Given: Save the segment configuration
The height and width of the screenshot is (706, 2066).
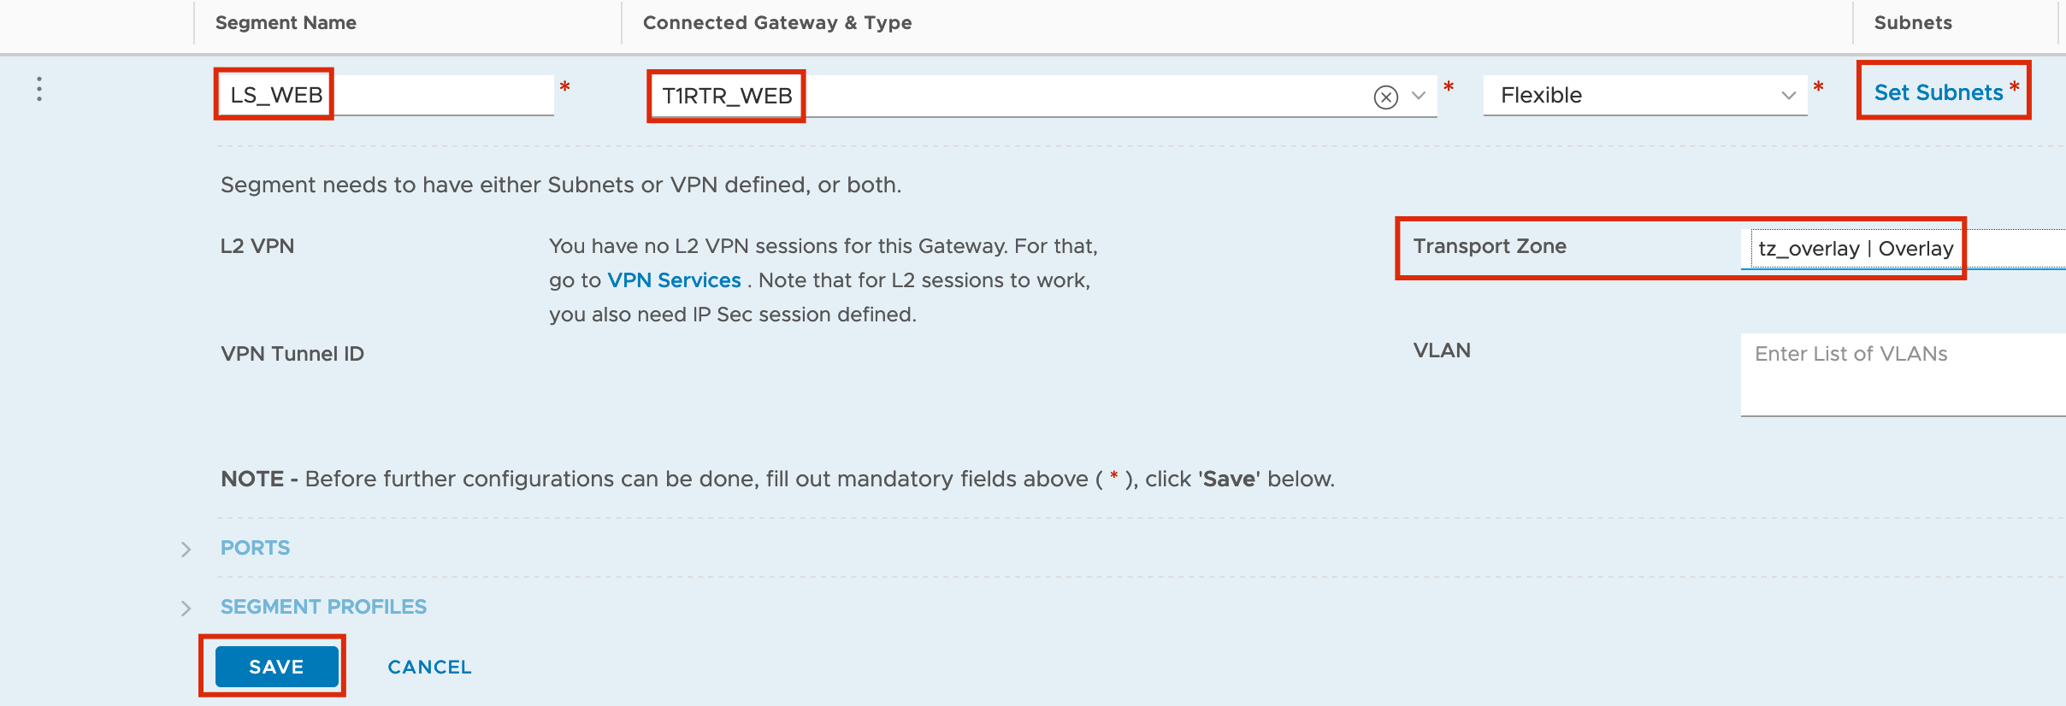Looking at the screenshot, I should coord(276,667).
